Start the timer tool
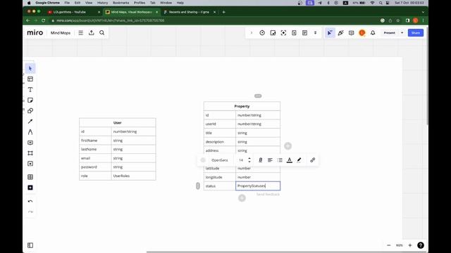Image resolution: width=451 pixels, height=253 pixels. 262,33
